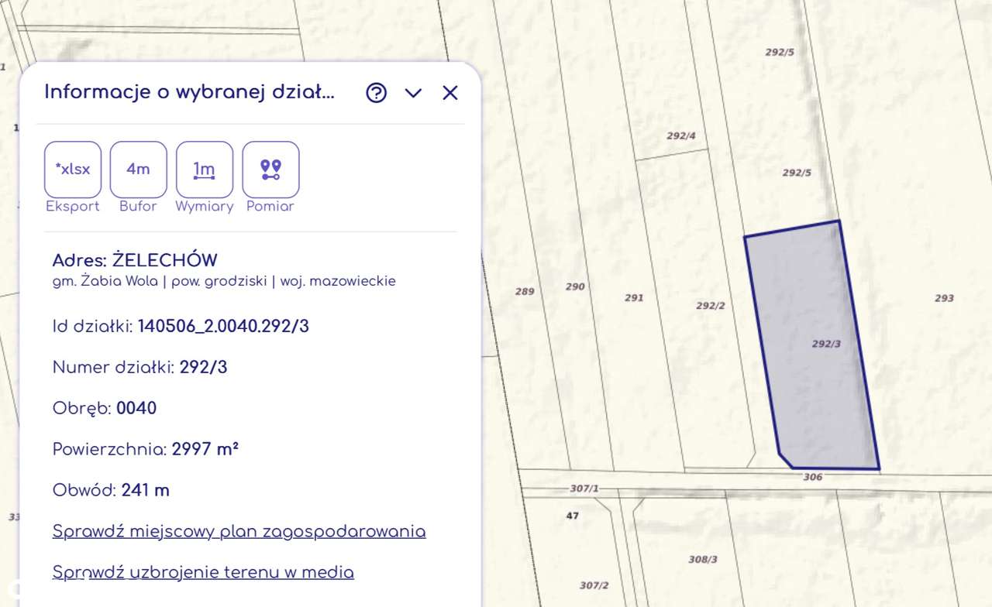The width and height of the screenshot is (992, 607).
Task: Open the 1m Wymiary dimensions tool
Action: (204, 169)
